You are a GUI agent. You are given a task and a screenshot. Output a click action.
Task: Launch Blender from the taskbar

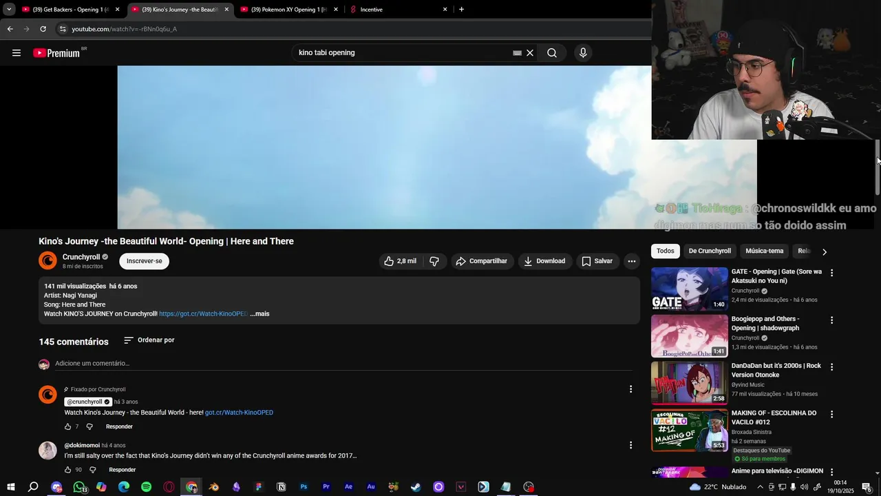point(214,487)
